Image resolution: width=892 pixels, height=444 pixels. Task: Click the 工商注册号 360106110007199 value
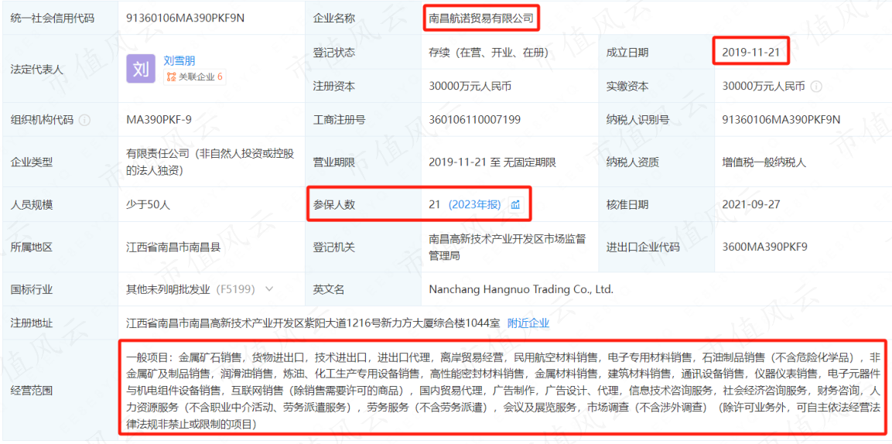point(474,120)
